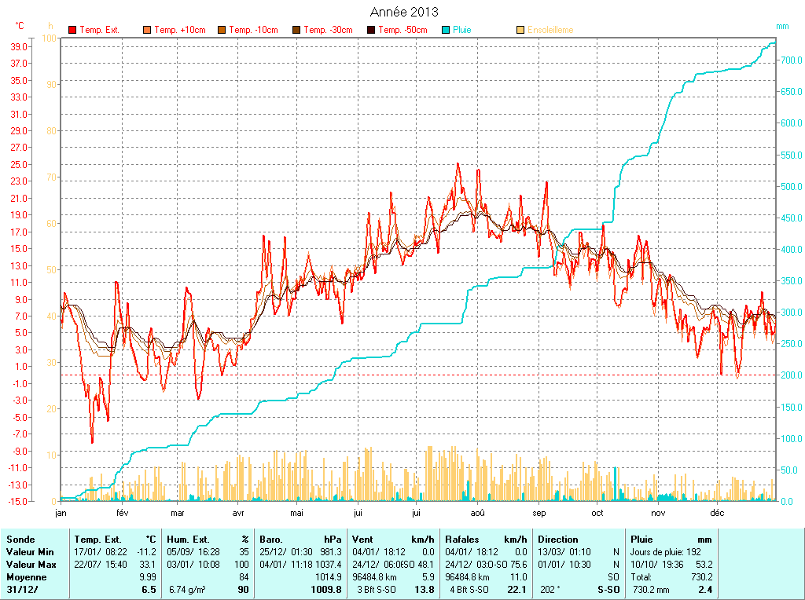The height and width of the screenshot is (600, 805).
Task: Select the Valeur Max row label
Action: pyautogui.click(x=31, y=565)
